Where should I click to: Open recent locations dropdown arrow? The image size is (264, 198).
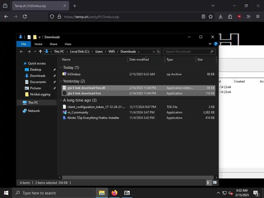[x=35, y=52]
